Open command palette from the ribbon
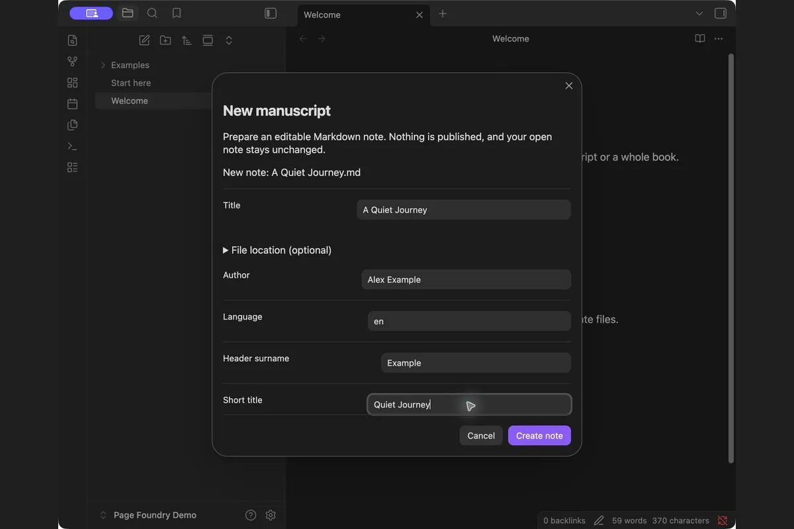This screenshot has height=529, width=794. pyautogui.click(x=73, y=146)
